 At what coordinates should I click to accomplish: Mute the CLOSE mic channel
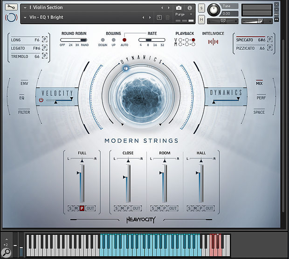(x=122, y=208)
